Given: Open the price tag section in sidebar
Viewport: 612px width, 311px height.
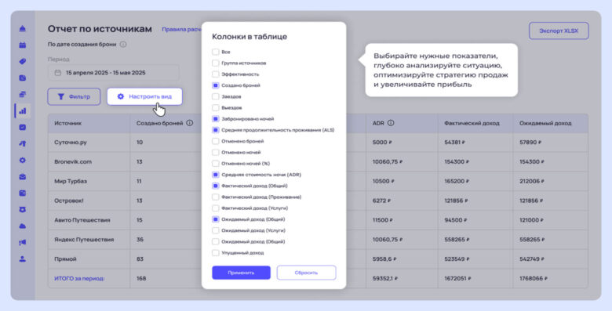Looking at the screenshot, I should pyautogui.click(x=23, y=62).
